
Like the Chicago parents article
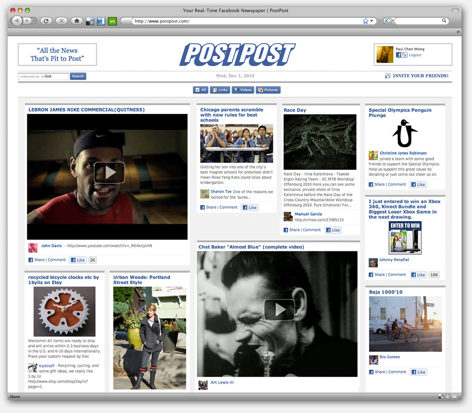click(249, 208)
